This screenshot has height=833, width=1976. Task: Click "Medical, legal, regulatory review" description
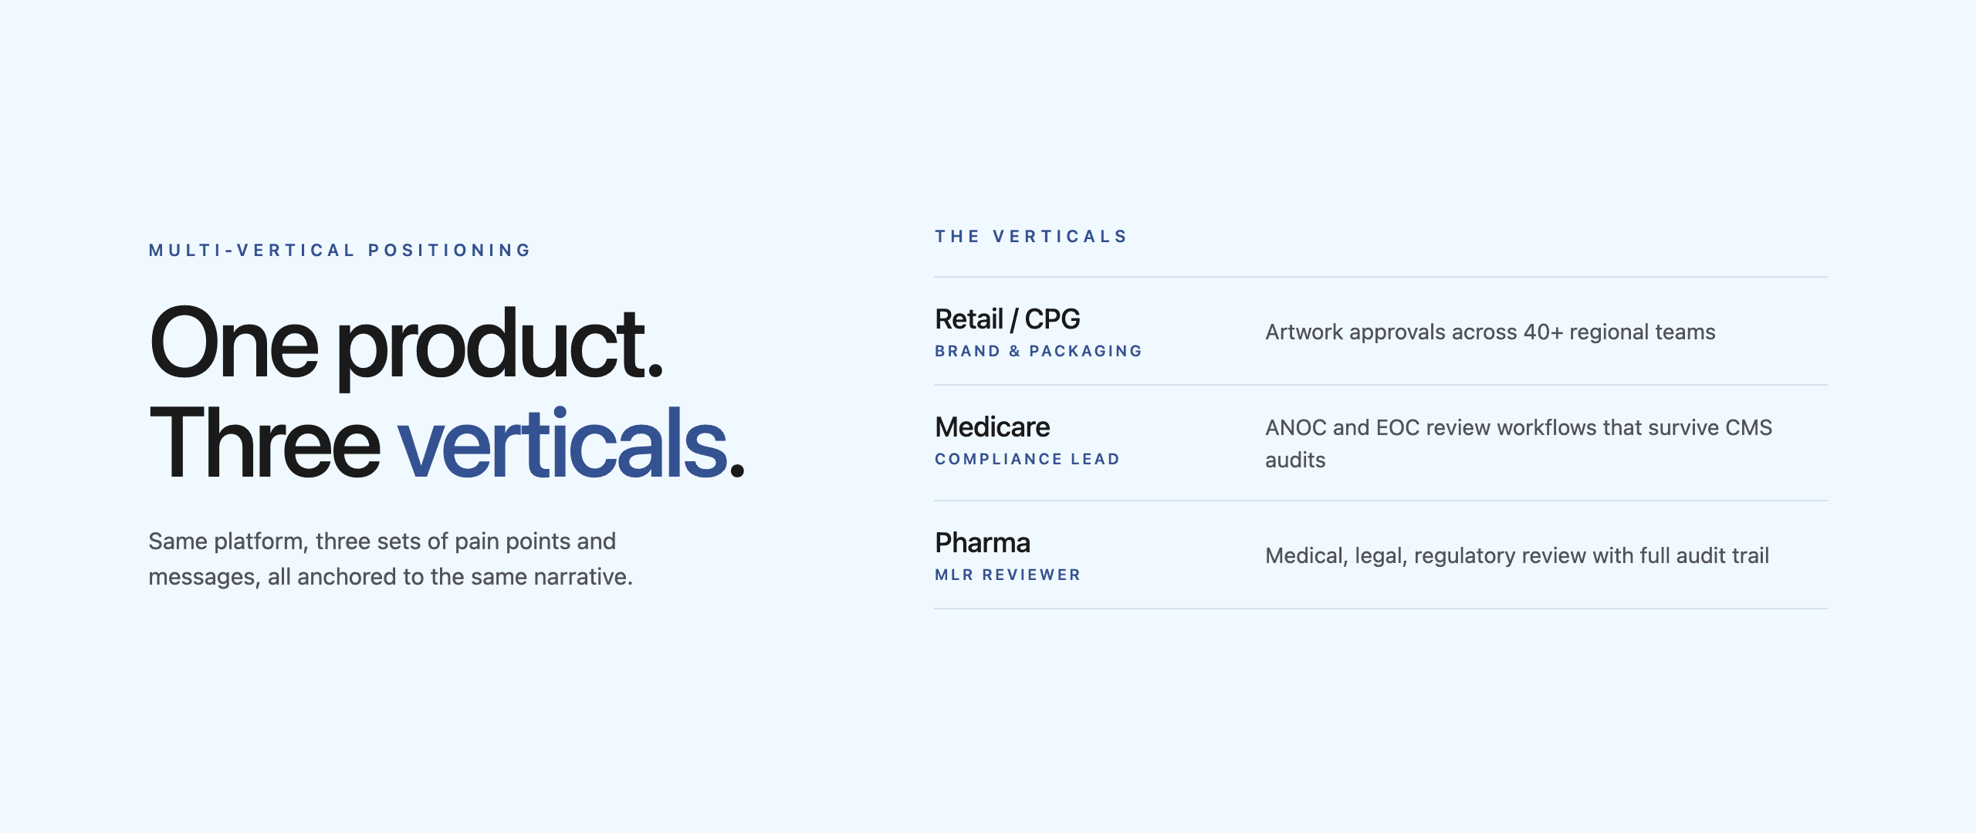pyautogui.click(x=1517, y=556)
